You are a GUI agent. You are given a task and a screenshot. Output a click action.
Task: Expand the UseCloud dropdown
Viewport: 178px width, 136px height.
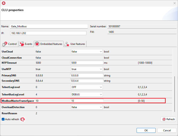click(87, 52)
